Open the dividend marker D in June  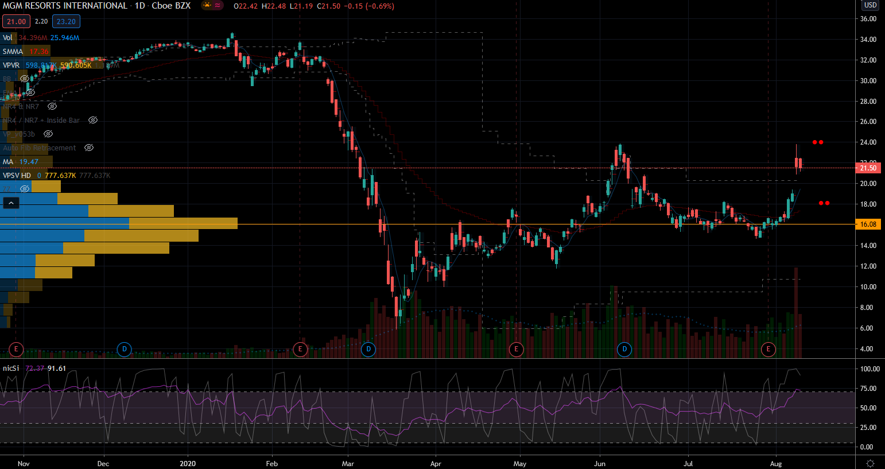pyautogui.click(x=624, y=349)
